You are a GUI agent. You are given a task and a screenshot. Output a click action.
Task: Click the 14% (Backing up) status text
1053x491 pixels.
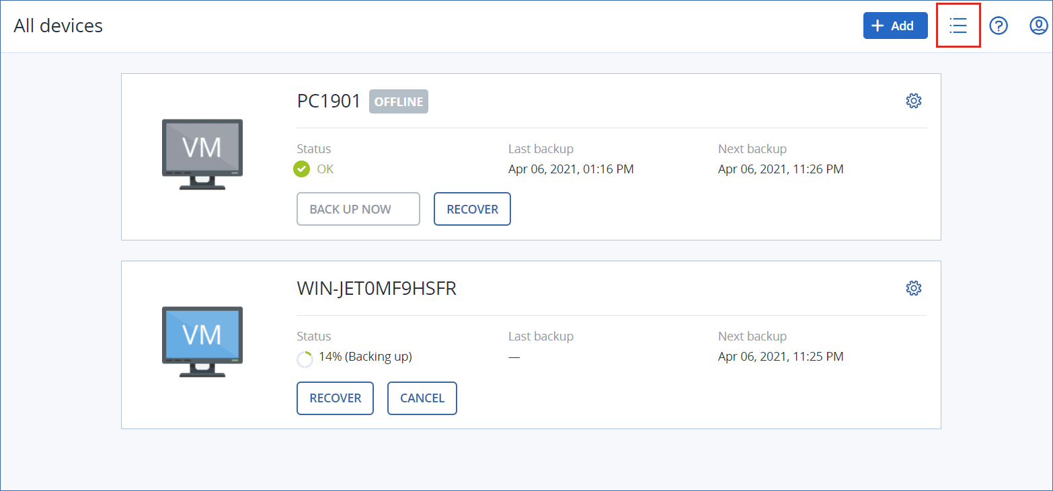[365, 357]
